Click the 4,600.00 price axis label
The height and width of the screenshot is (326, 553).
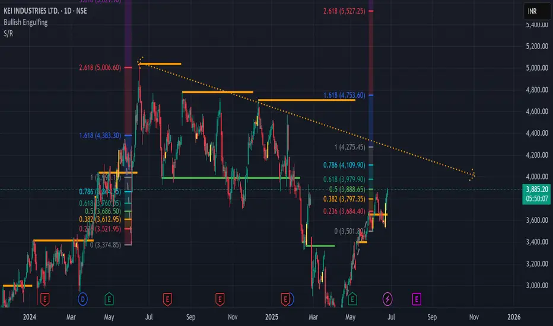coord(537,111)
